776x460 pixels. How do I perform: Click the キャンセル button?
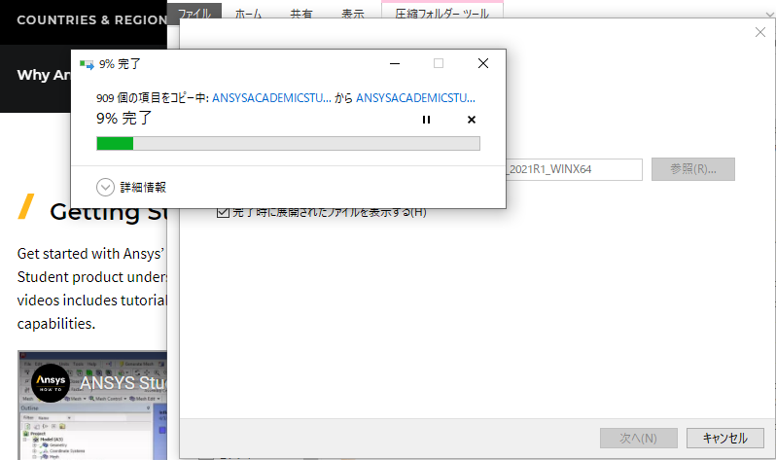click(x=725, y=439)
